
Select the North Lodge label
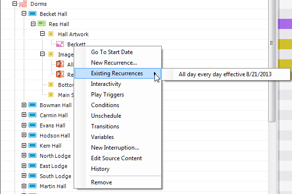click(55, 156)
